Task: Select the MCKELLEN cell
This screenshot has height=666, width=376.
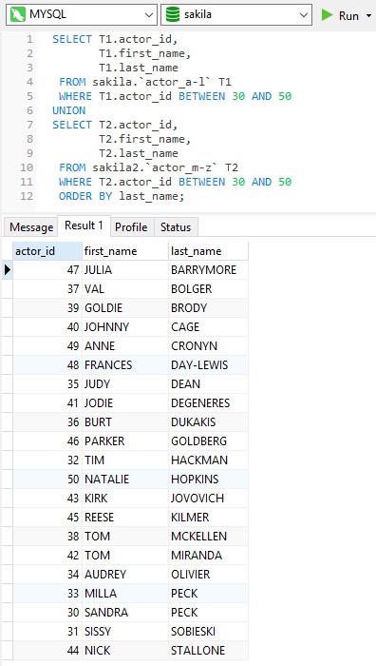Action: 208,537
